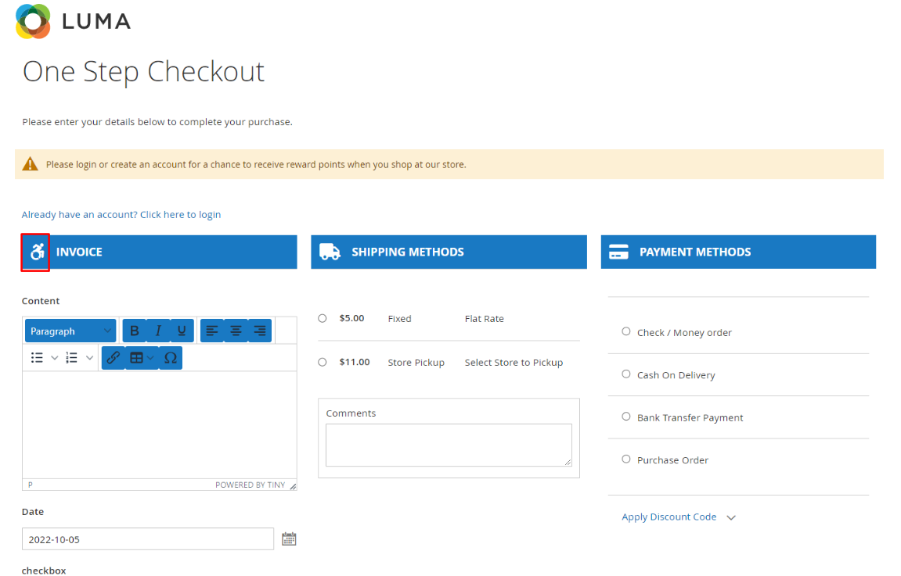The image size is (901, 576).
Task: Center align the editor text
Action: (x=236, y=331)
